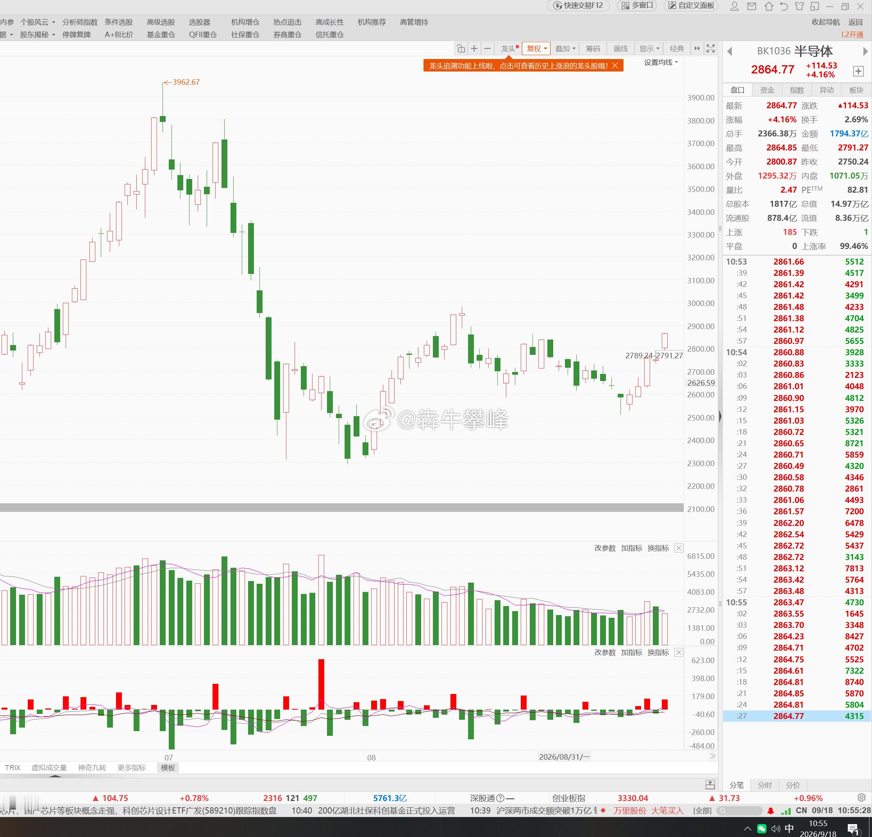
Task: Click the undo back arrow icon
Action: coord(783,6)
